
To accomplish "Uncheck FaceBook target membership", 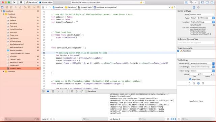I will click(178, 51).
